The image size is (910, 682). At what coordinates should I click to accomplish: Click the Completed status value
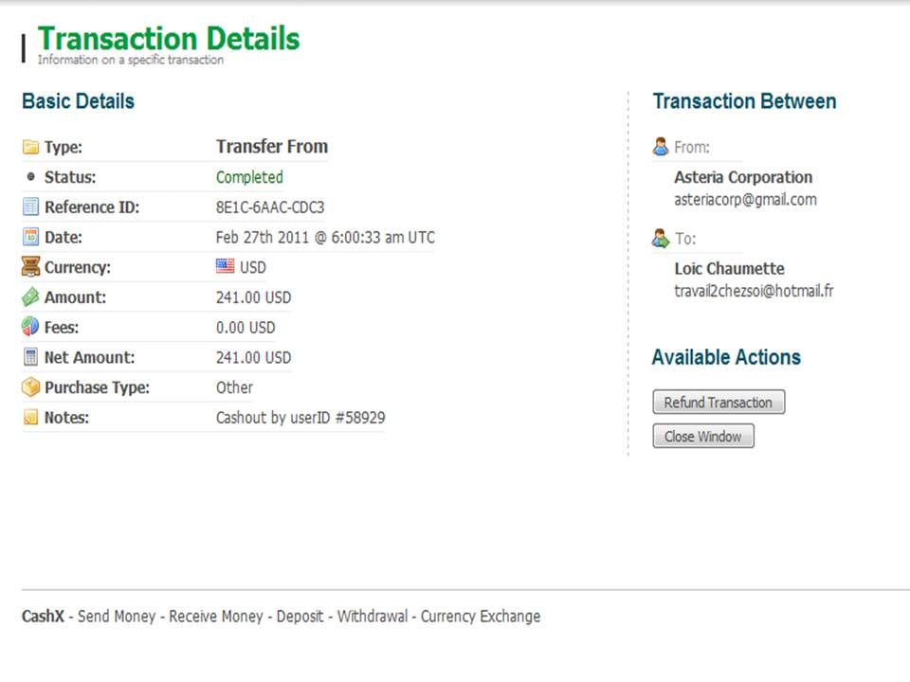coord(249,177)
